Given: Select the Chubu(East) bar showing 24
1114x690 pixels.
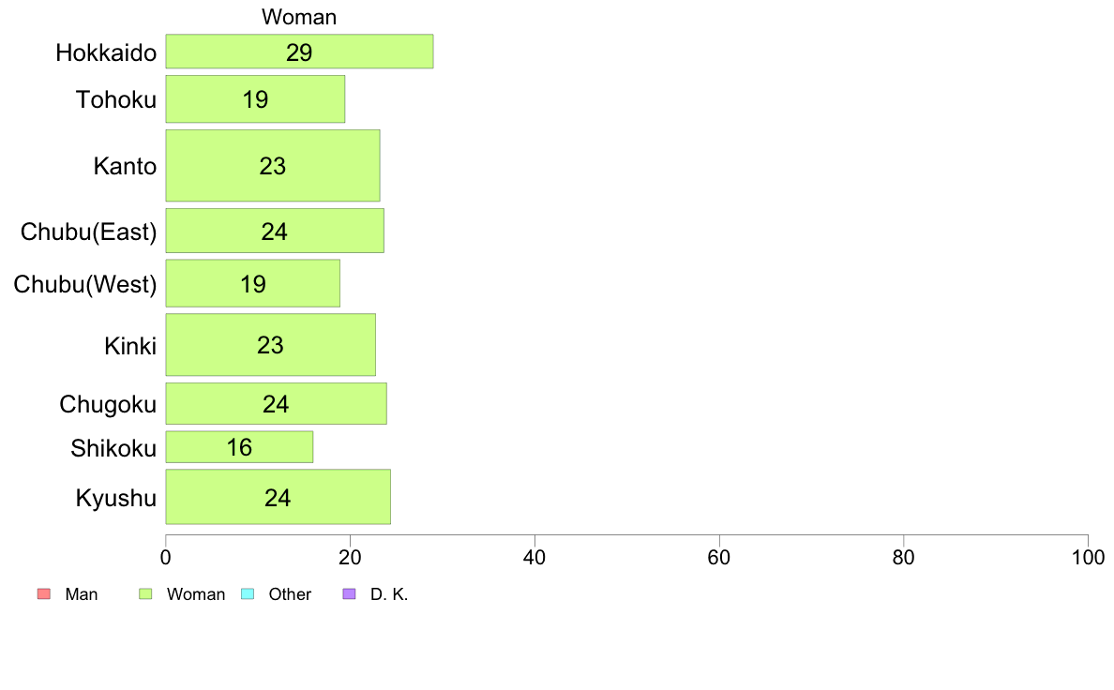Looking at the screenshot, I should tap(275, 231).
